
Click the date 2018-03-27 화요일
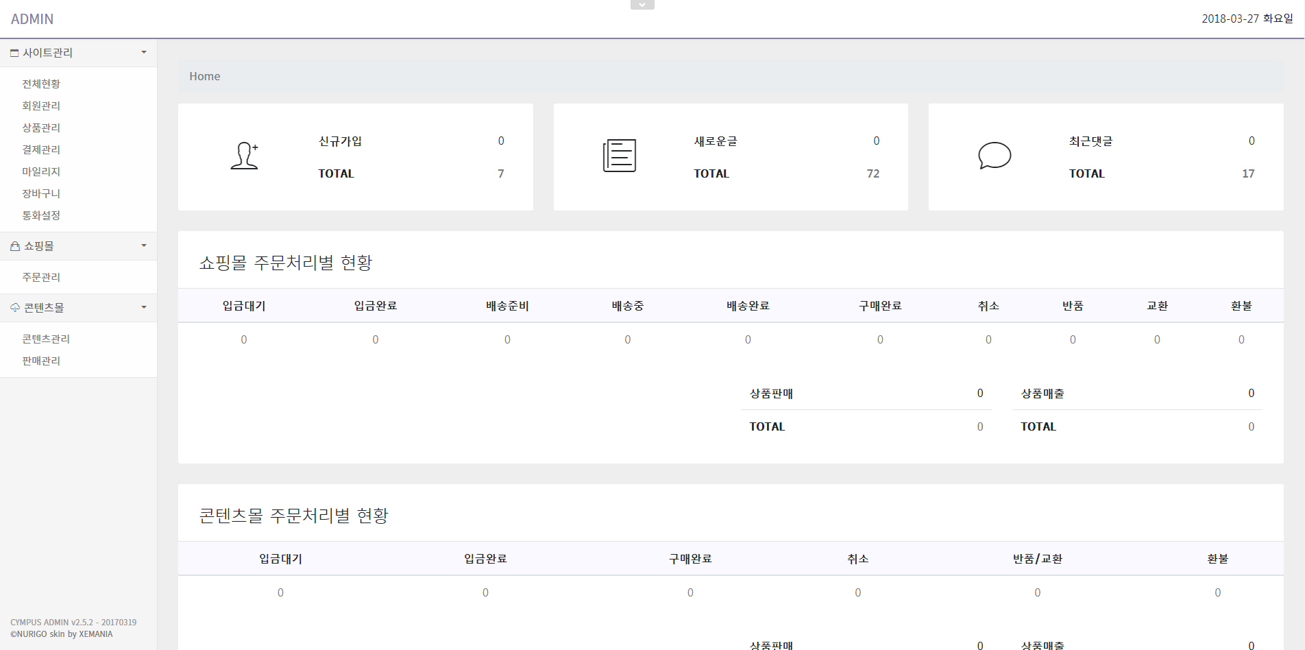[1247, 19]
